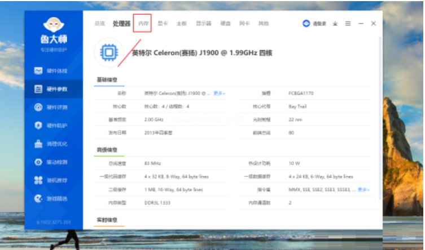
Task: Click the 请登录 login button
Action: (x=315, y=24)
